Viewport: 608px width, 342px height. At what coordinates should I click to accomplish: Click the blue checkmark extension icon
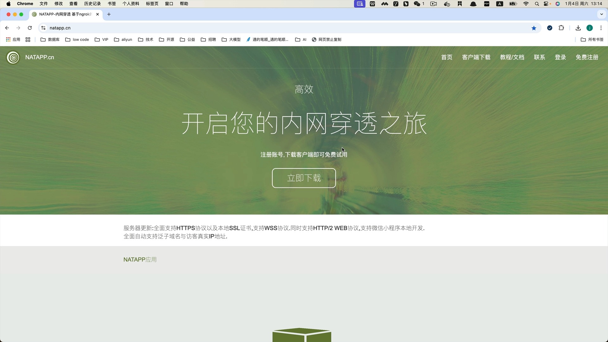550,28
